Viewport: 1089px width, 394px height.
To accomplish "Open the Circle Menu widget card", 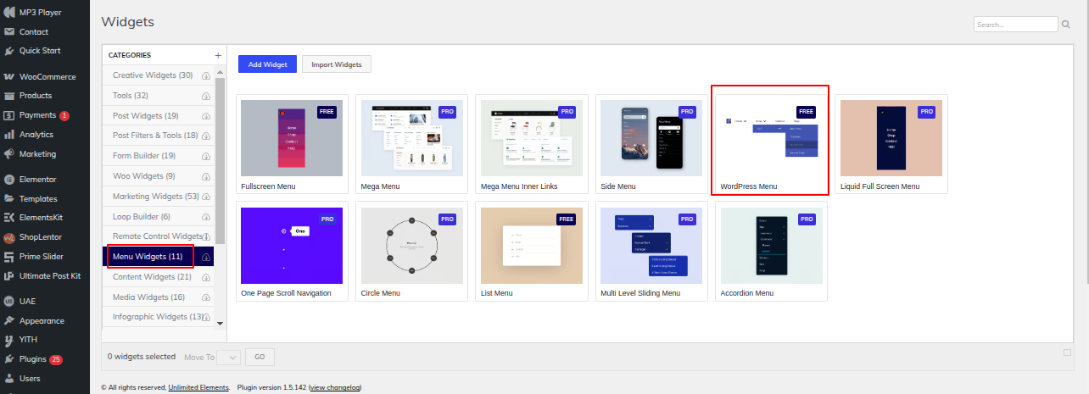I will click(411, 251).
